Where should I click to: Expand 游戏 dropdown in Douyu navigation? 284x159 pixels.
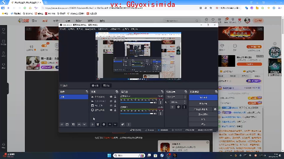tap(91, 21)
